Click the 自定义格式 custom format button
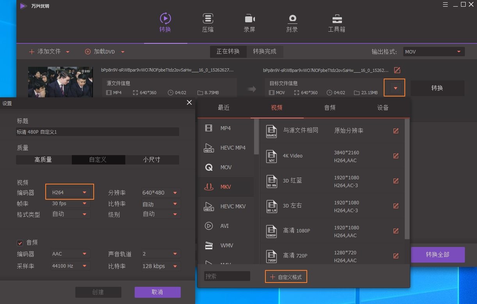477x304 pixels. pos(286,276)
